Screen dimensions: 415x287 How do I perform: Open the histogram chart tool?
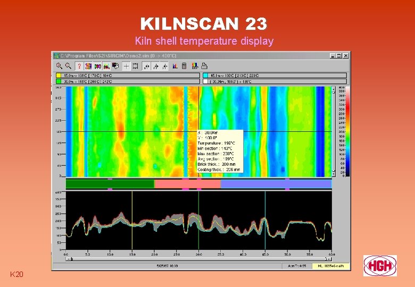click(x=175, y=66)
